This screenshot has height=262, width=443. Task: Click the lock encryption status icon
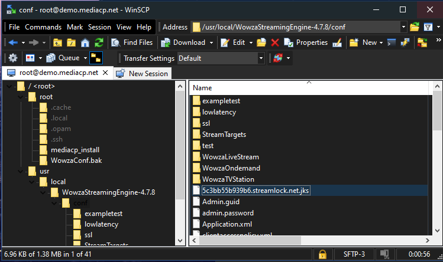click(x=322, y=254)
